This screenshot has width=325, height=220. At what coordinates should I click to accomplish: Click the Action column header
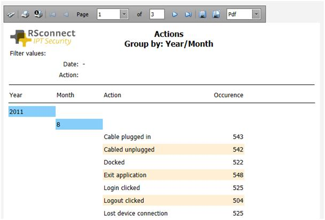click(112, 95)
